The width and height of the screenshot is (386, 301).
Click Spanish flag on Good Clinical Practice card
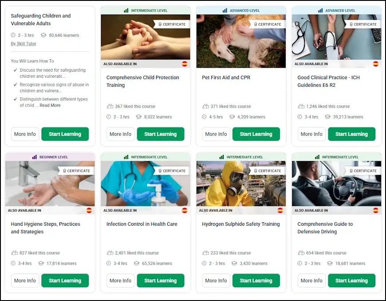click(x=376, y=64)
